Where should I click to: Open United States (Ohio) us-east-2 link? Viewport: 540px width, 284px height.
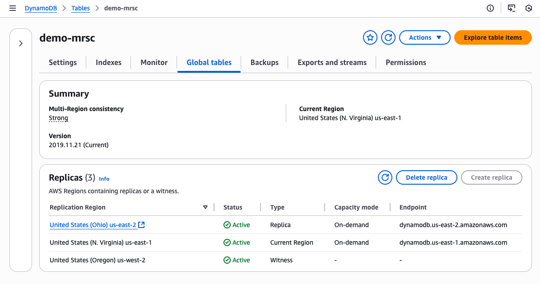[x=93, y=225]
